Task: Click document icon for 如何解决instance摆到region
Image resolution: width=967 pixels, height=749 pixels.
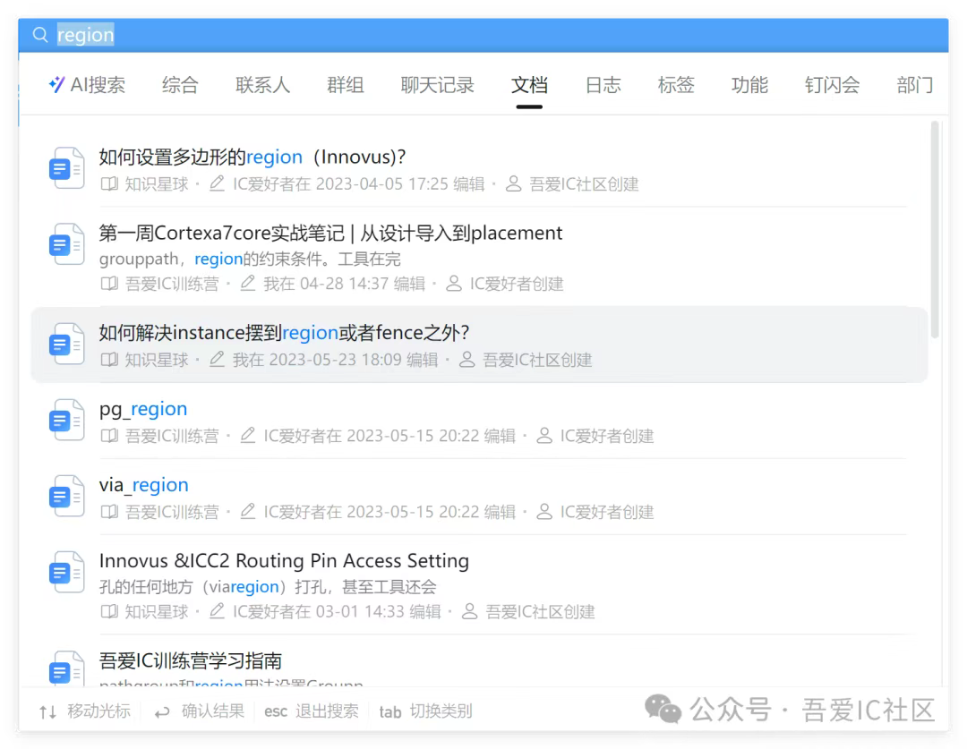Action: 66,344
